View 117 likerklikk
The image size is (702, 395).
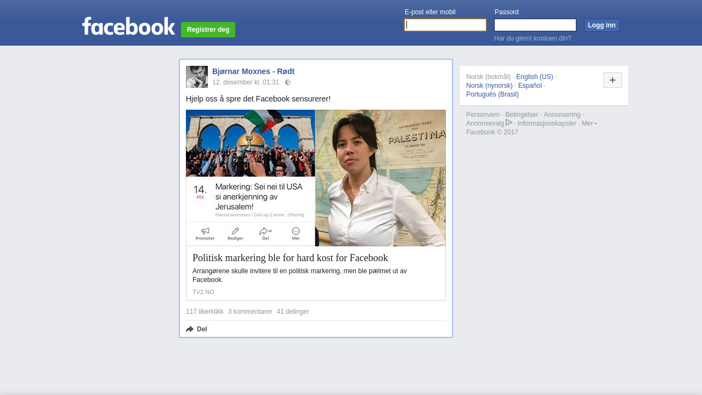tap(205, 312)
